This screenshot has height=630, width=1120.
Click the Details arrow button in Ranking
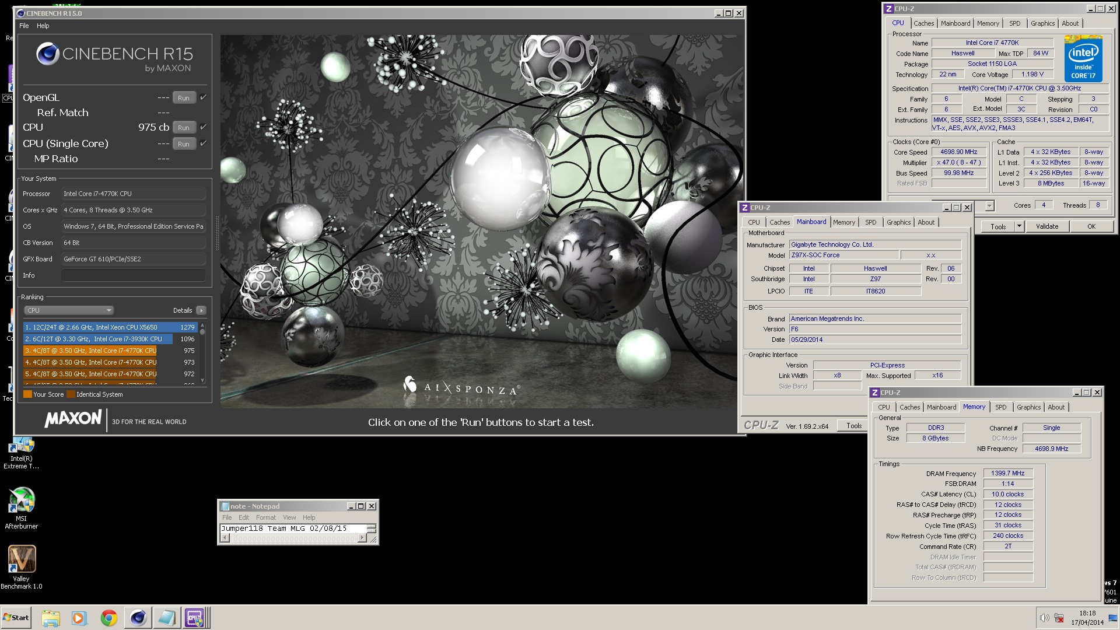tap(201, 310)
